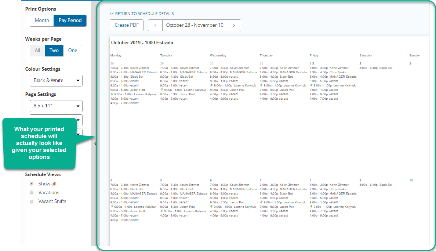
Task: Choose One week per page
Action: click(73, 51)
